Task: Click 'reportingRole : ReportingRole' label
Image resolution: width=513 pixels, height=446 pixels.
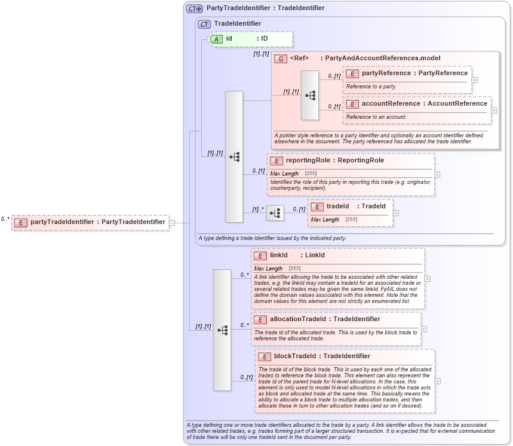Action: [334, 160]
